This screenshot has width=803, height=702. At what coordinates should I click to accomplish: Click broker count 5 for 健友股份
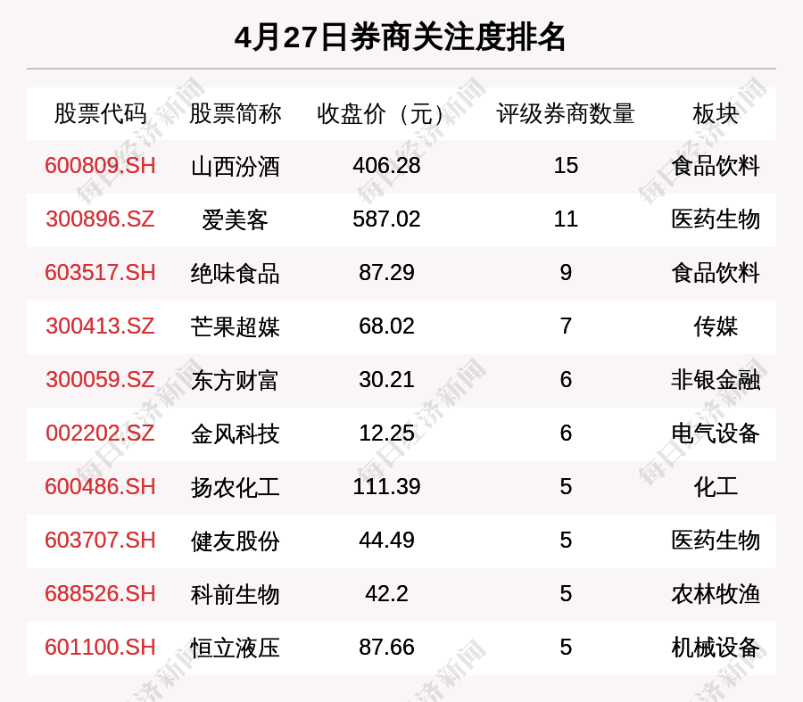coord(566,541)
